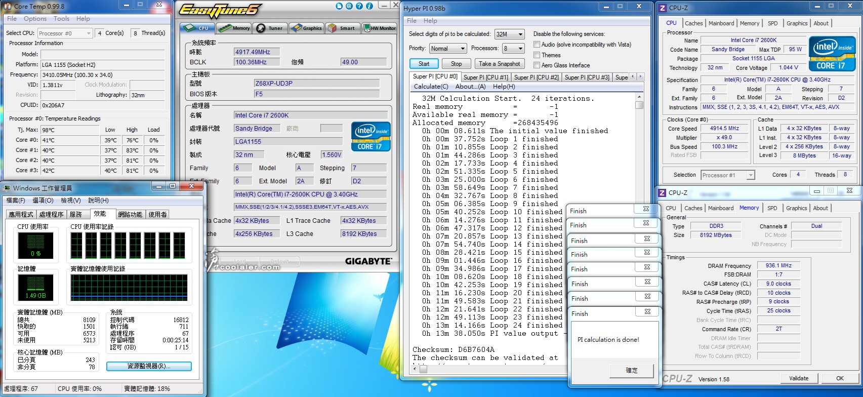Image resolution: width=863 pixels, height=397 pixels.
Task: Enable the Audio service checkbox in Hyper PI
Action: click(x=537, y=45)
